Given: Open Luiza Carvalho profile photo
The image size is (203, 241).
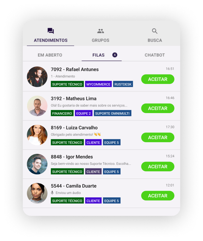Looking at the screenshot, I should 37,135.
